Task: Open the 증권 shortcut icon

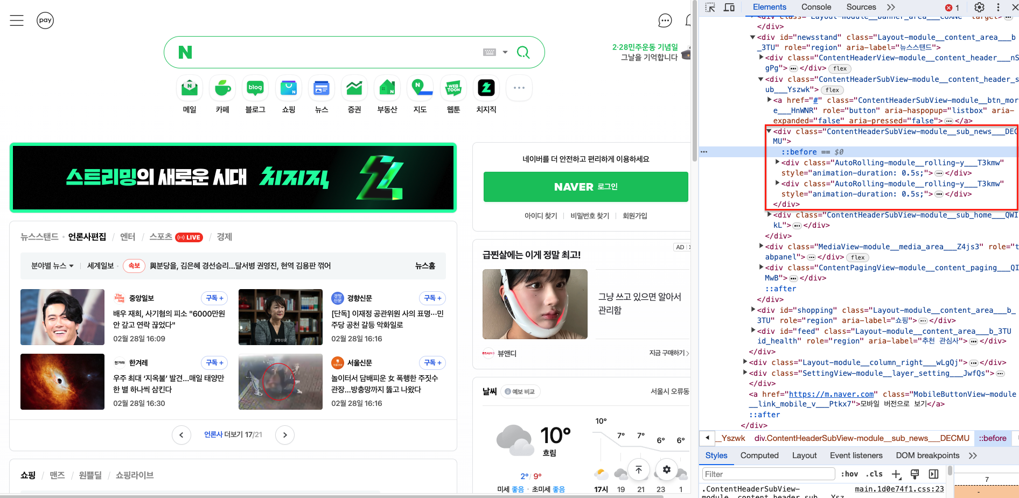Action: (x=354, y=88)
